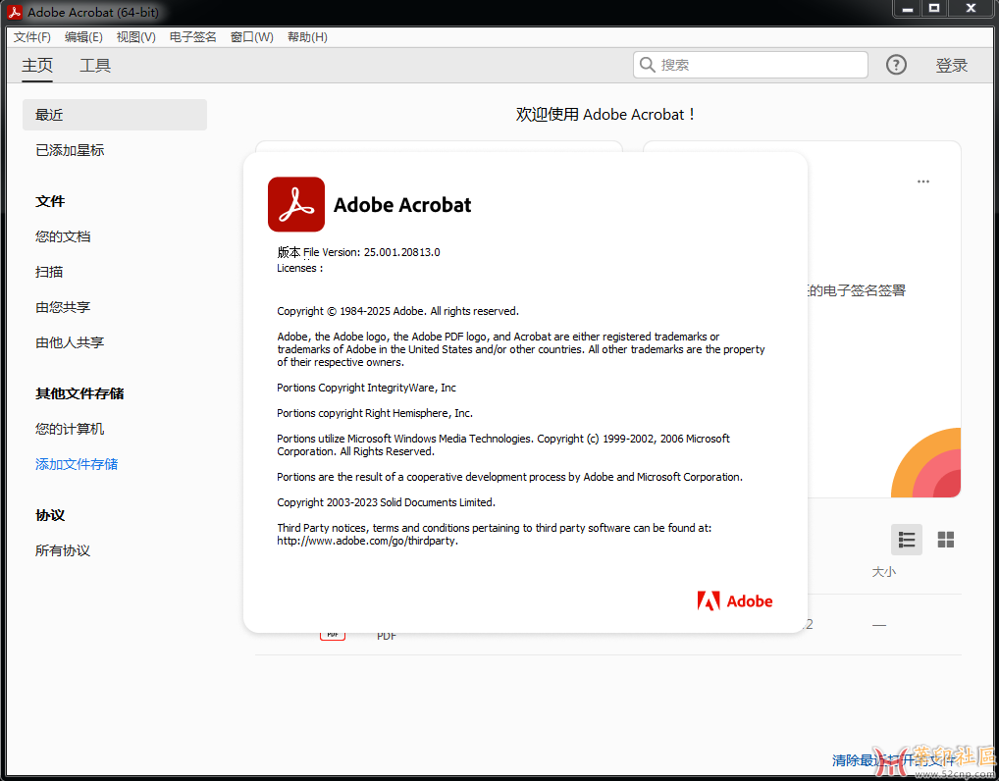Select 扫描 in the sidebar

[x=49, y=272]
